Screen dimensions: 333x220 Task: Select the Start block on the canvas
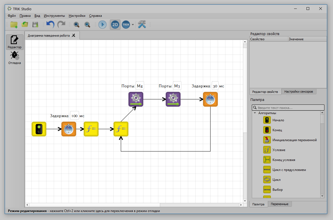pyautogui.click(x=39, y=129)
